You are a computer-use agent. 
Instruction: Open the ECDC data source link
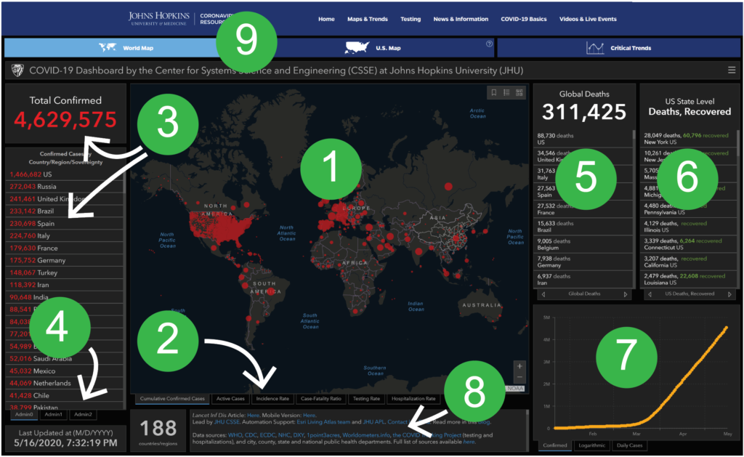267,435
